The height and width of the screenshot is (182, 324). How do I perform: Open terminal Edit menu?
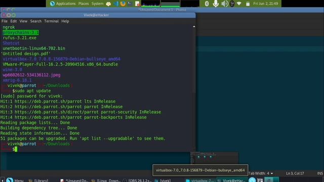(14, 21)
